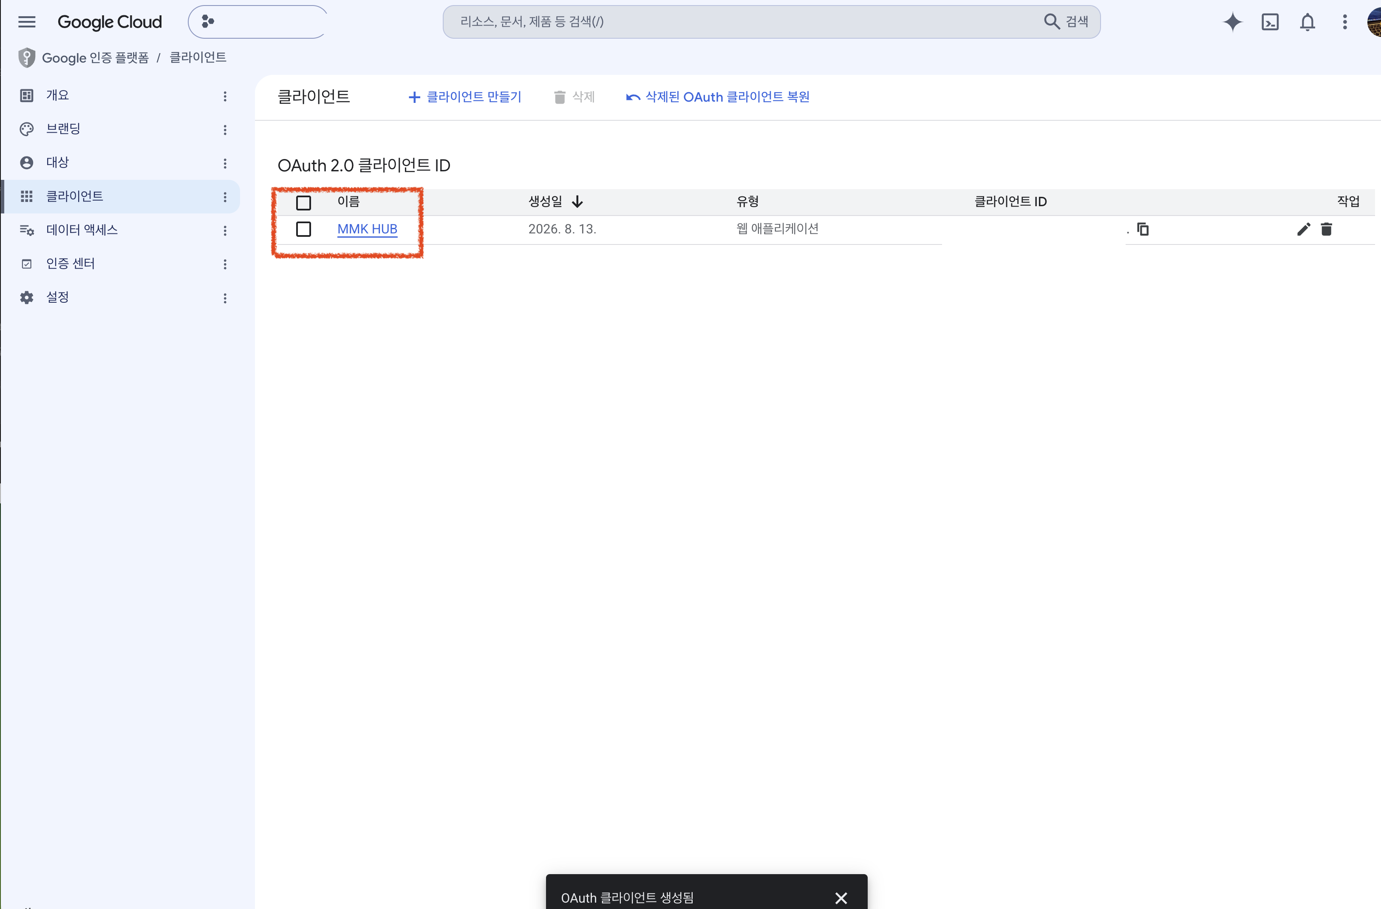Tick the select-all checkbox in table header
1381x909 pixels.
[x=303, y=202]
